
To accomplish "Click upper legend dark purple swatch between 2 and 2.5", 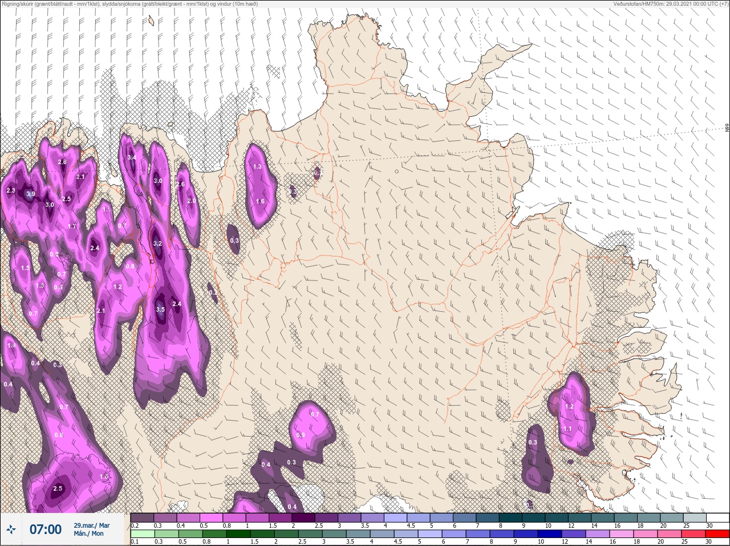I will pyautogui.click(x=303, y=518).
